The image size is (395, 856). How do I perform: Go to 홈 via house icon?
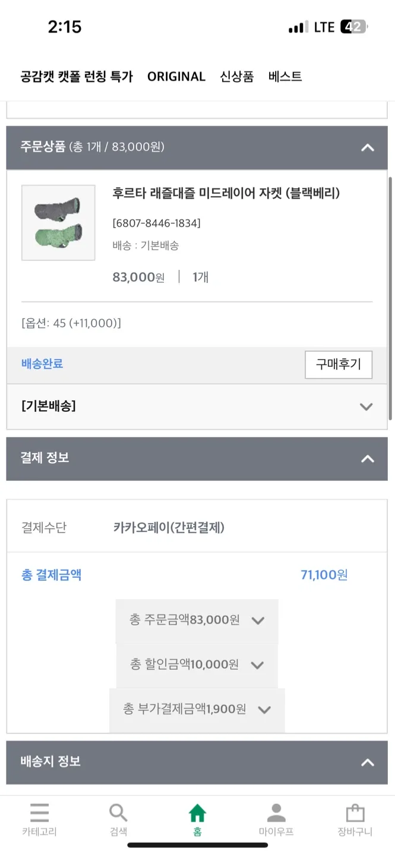pyautogui.click(x=197, y=813)
